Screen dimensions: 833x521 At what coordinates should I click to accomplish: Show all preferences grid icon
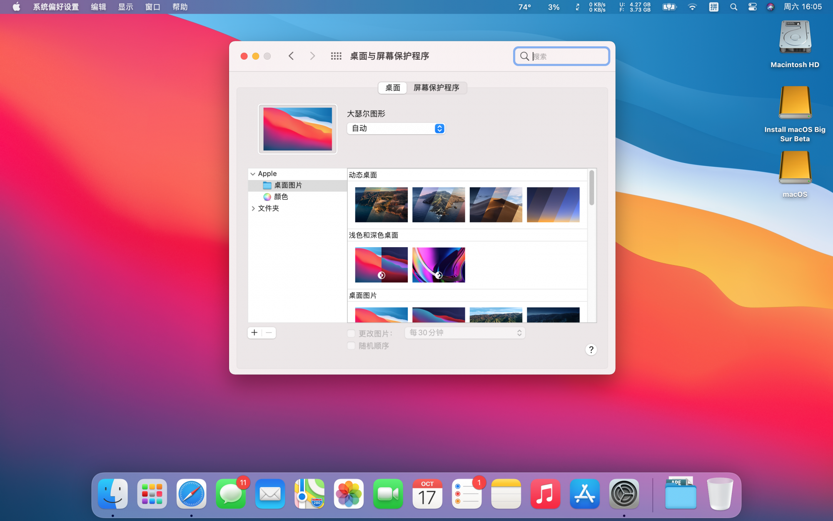pyautogui.click(x=336, y=56)
